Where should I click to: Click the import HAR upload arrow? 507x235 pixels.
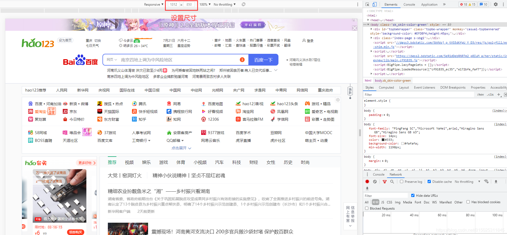[x=496, y=181]
